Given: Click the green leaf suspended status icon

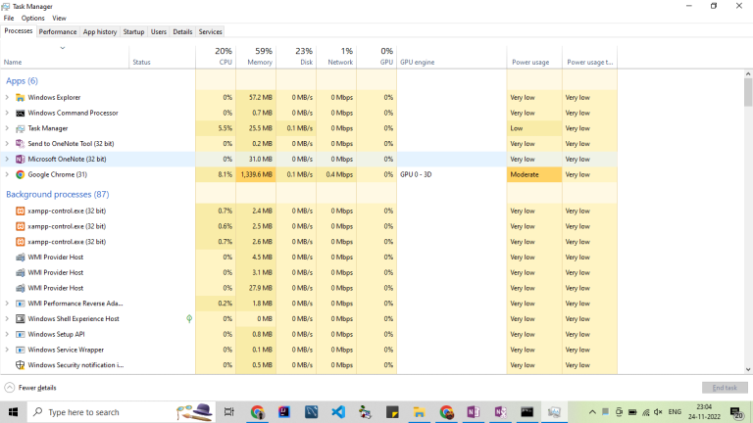Looking at the screenshot, I should tap(189, 318).
